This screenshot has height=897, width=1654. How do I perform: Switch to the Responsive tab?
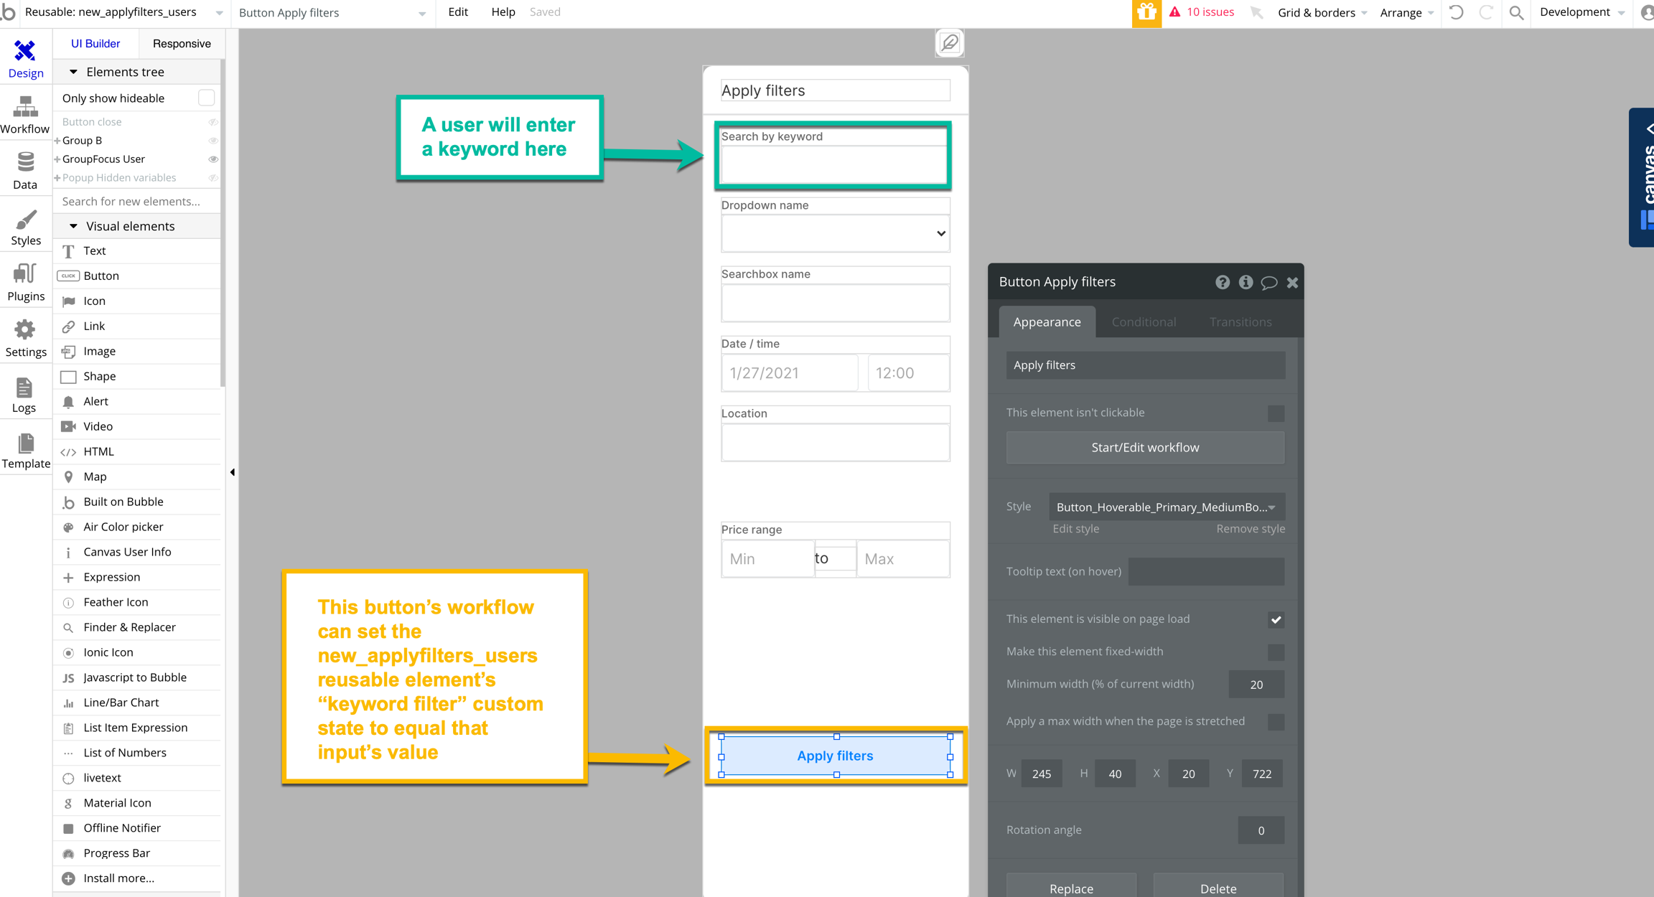coord(182,44)
